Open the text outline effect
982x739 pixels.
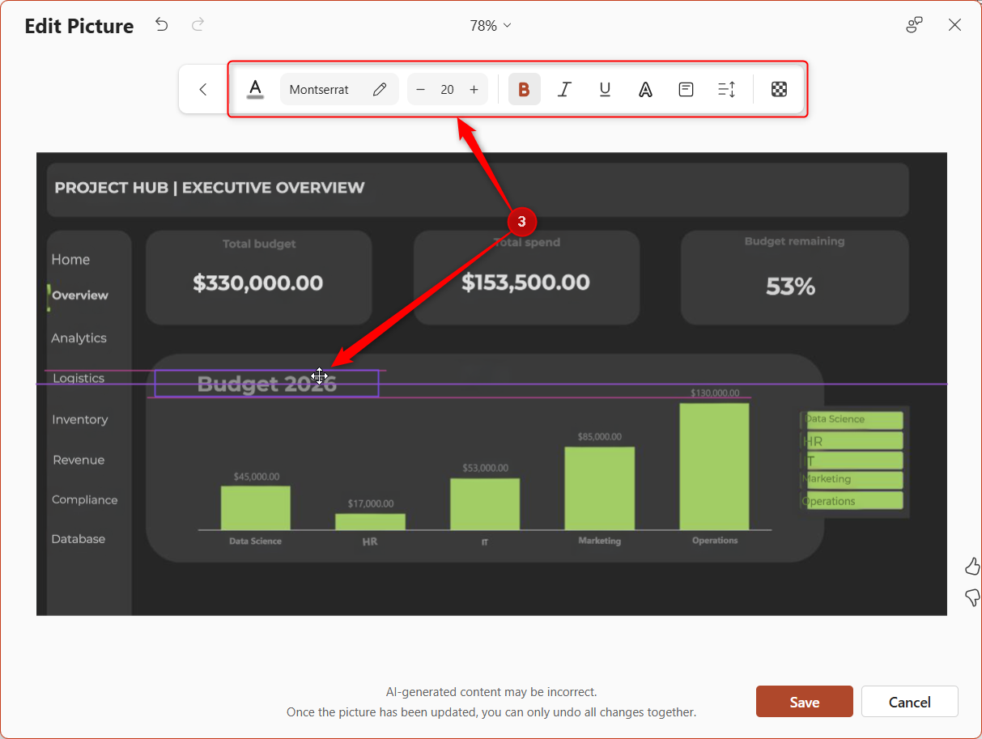point(645,89)
